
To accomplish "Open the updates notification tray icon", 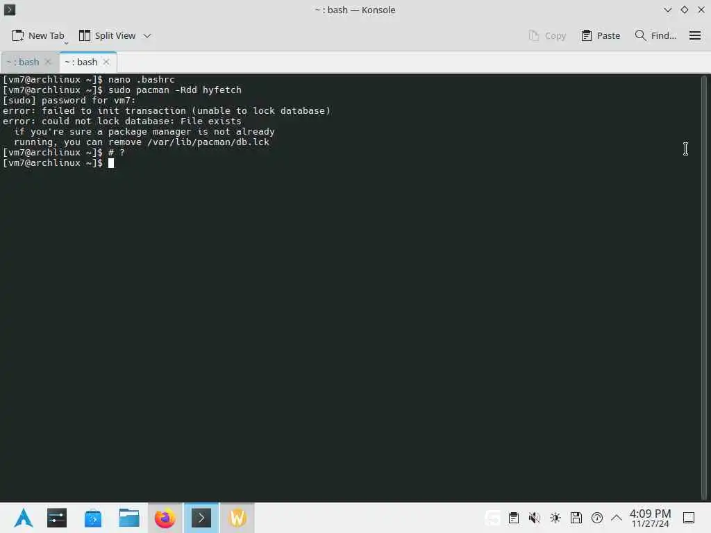I will click(x=596, y=518).
